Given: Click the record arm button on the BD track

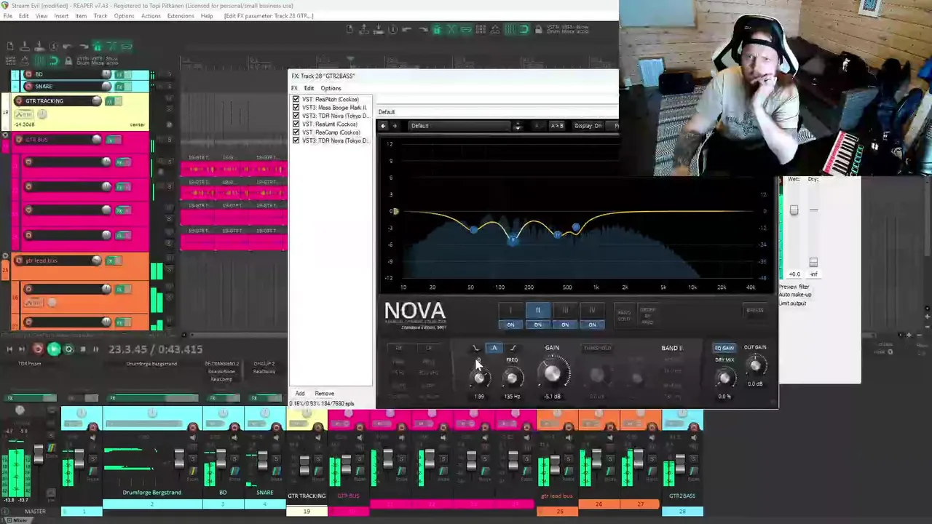Looking at the screenshot, I should pos(28,74).
